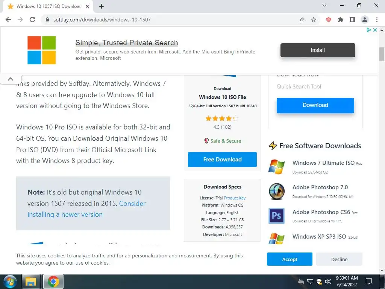Open the Windows 7 Ultimate ISO link
Image resolution: width=385 pixels, height=289 pixels.
(323, 163)
